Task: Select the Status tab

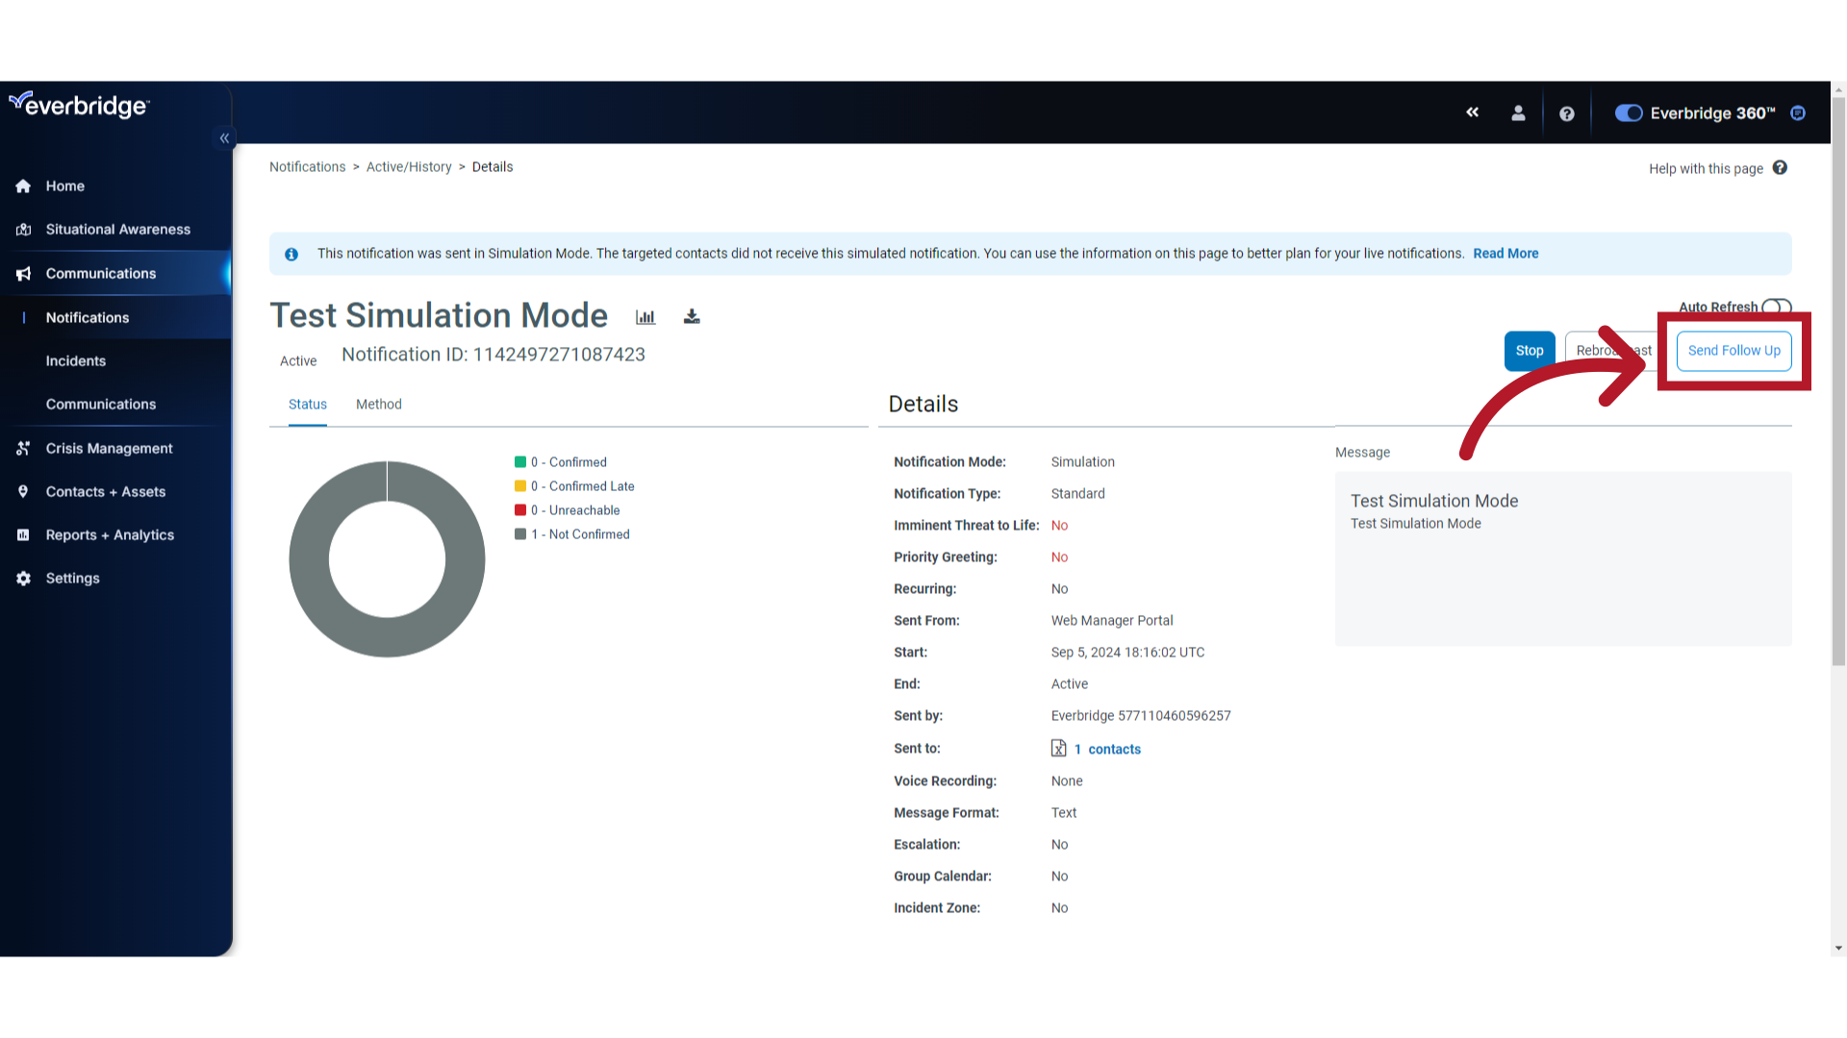Action: (x=307, y=403)
